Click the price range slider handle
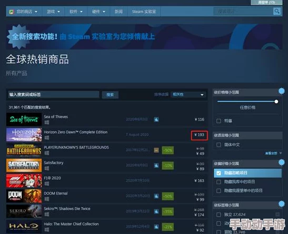This screenshot has width=288, height=234. (x=276, y=102)
